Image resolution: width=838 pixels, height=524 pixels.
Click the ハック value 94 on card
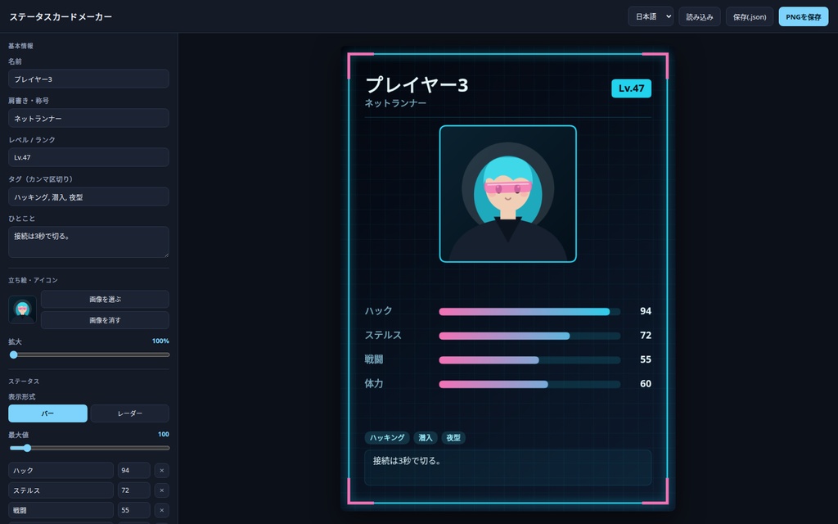[646, 311]
